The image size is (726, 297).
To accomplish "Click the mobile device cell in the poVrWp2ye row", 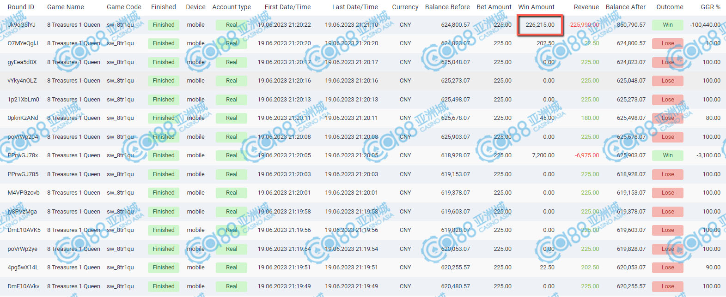I will pos(195,249).
